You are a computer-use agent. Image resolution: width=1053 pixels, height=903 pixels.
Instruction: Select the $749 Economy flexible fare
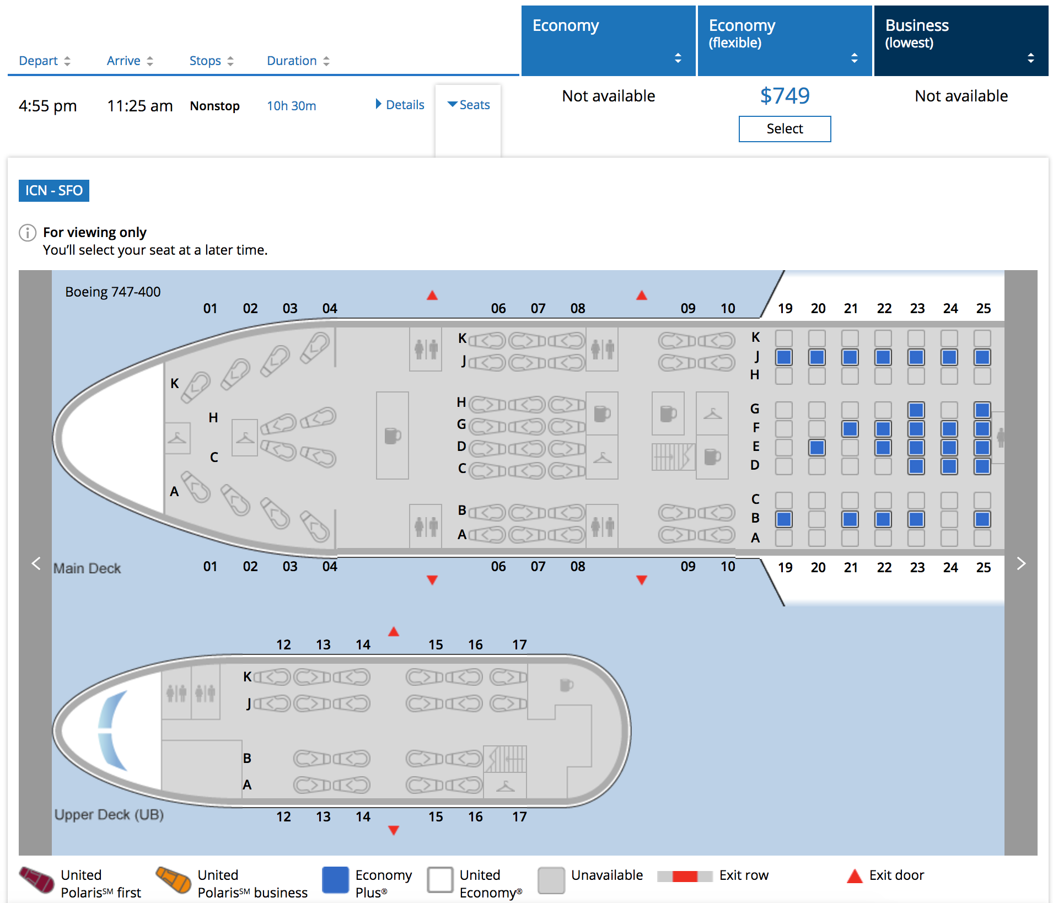coord(785,129)
